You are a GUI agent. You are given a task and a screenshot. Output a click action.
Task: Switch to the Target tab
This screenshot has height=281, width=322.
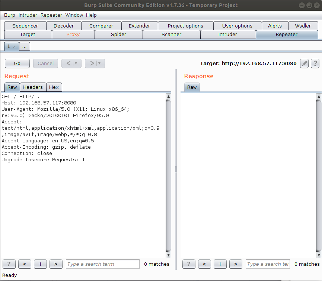tap(28, 35)
